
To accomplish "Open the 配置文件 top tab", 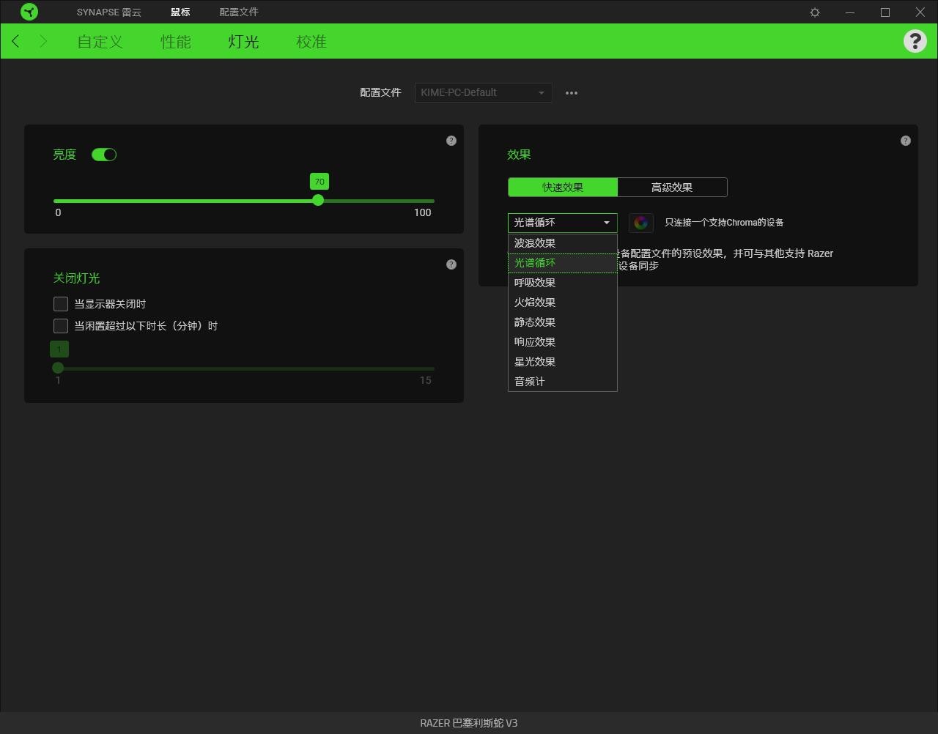I will point(239,12).
